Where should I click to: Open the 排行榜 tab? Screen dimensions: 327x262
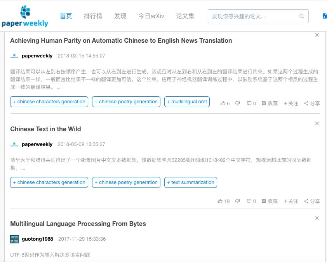coord(93,16)
